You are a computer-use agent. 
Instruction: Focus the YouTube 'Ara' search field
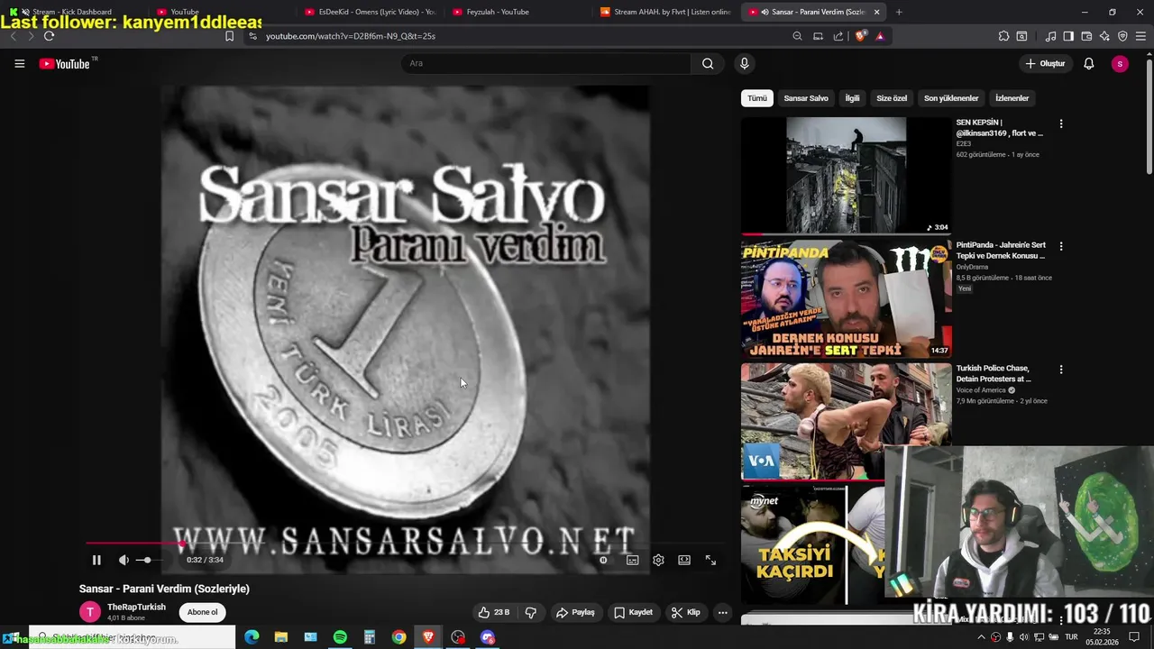(545, 63)
